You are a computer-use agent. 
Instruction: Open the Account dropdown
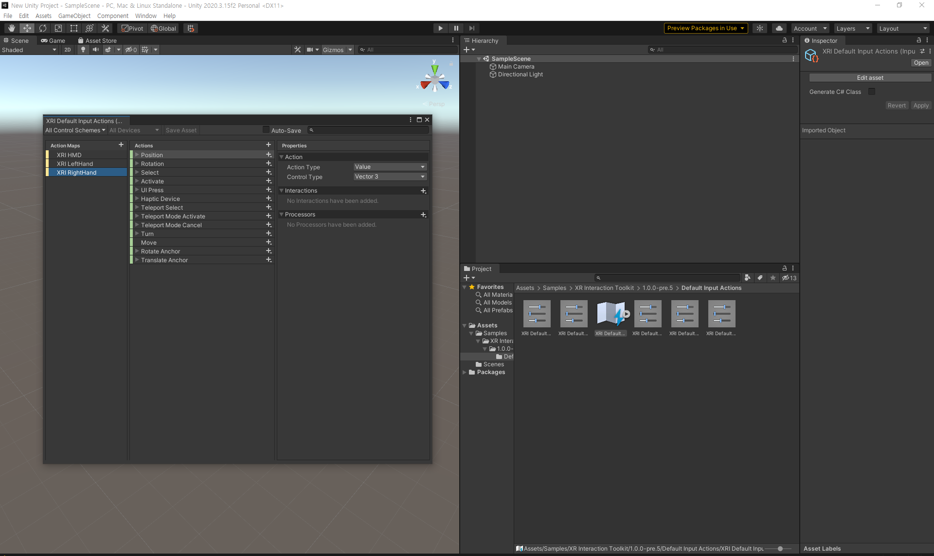point(810,28)
